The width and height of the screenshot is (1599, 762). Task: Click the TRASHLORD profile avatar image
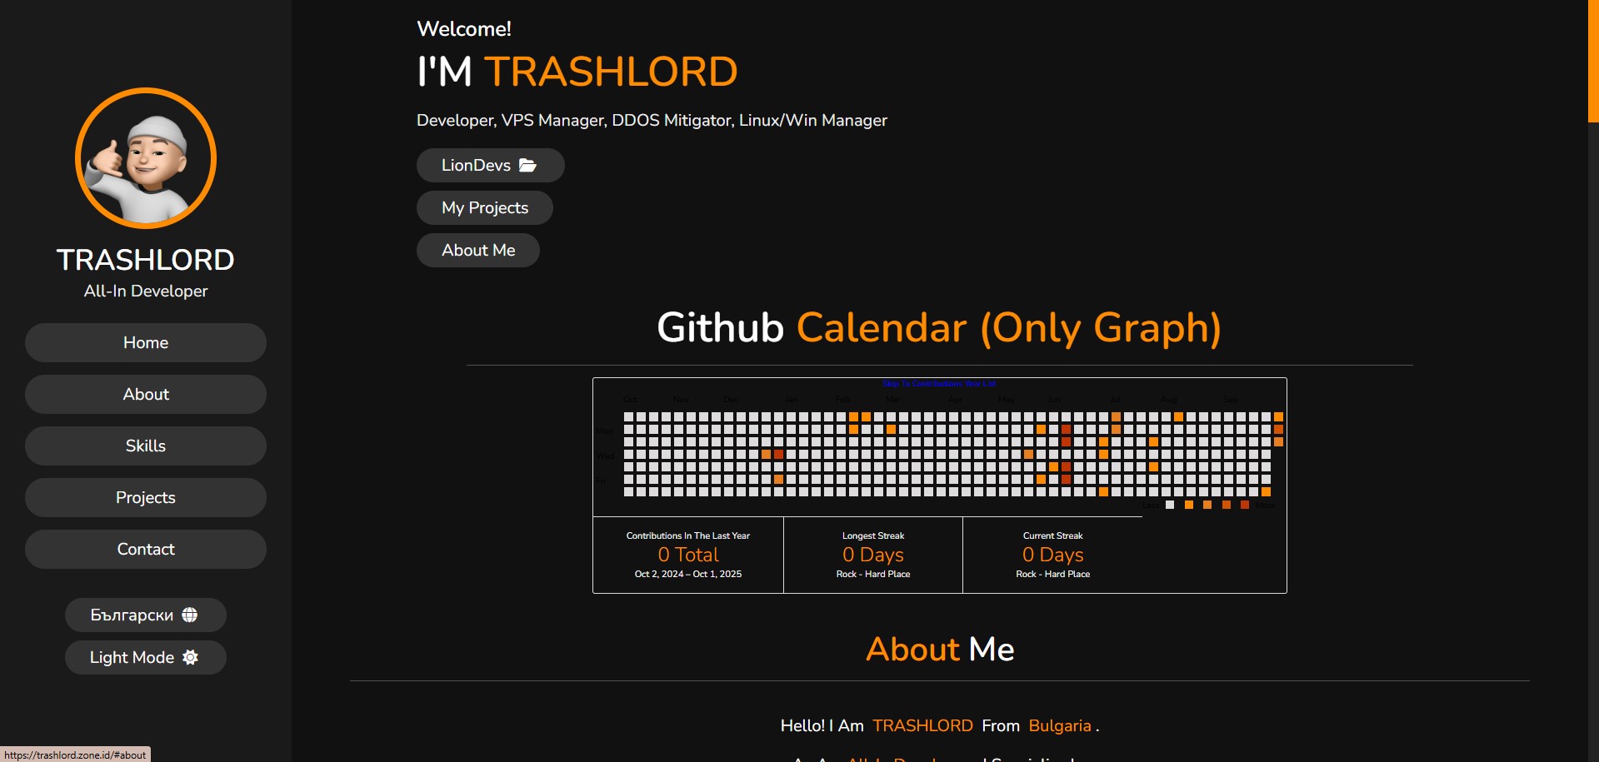coord(145,157)
